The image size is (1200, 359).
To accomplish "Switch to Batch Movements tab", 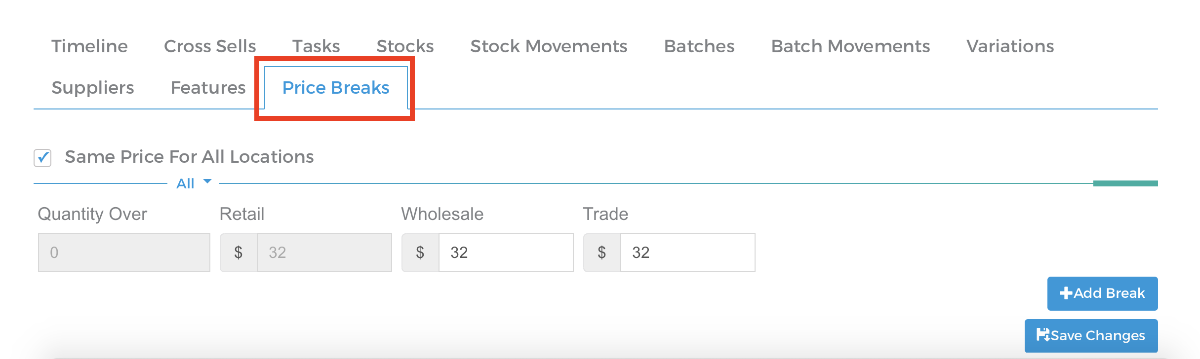I will point(850,46).
